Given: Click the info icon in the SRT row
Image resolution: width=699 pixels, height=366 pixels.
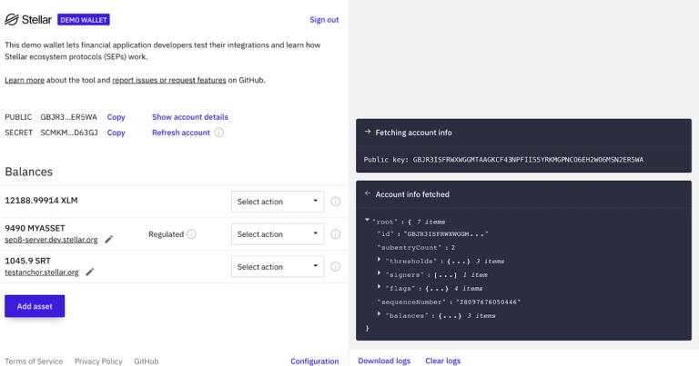Looking at the screenshot, I should [335, 267].
